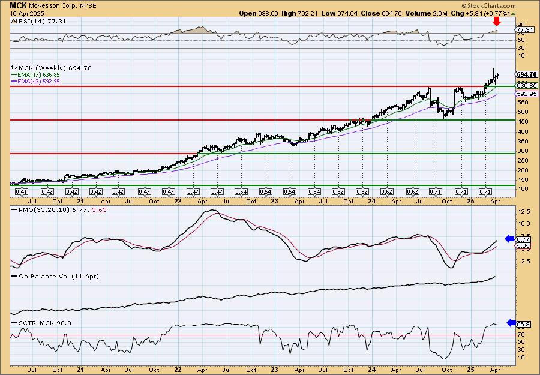Image resolution: width=540 pixels, height=375 pixels.
Task: Select the EMA(17) 636.85 legend text
Action: [x=38, y=75]
